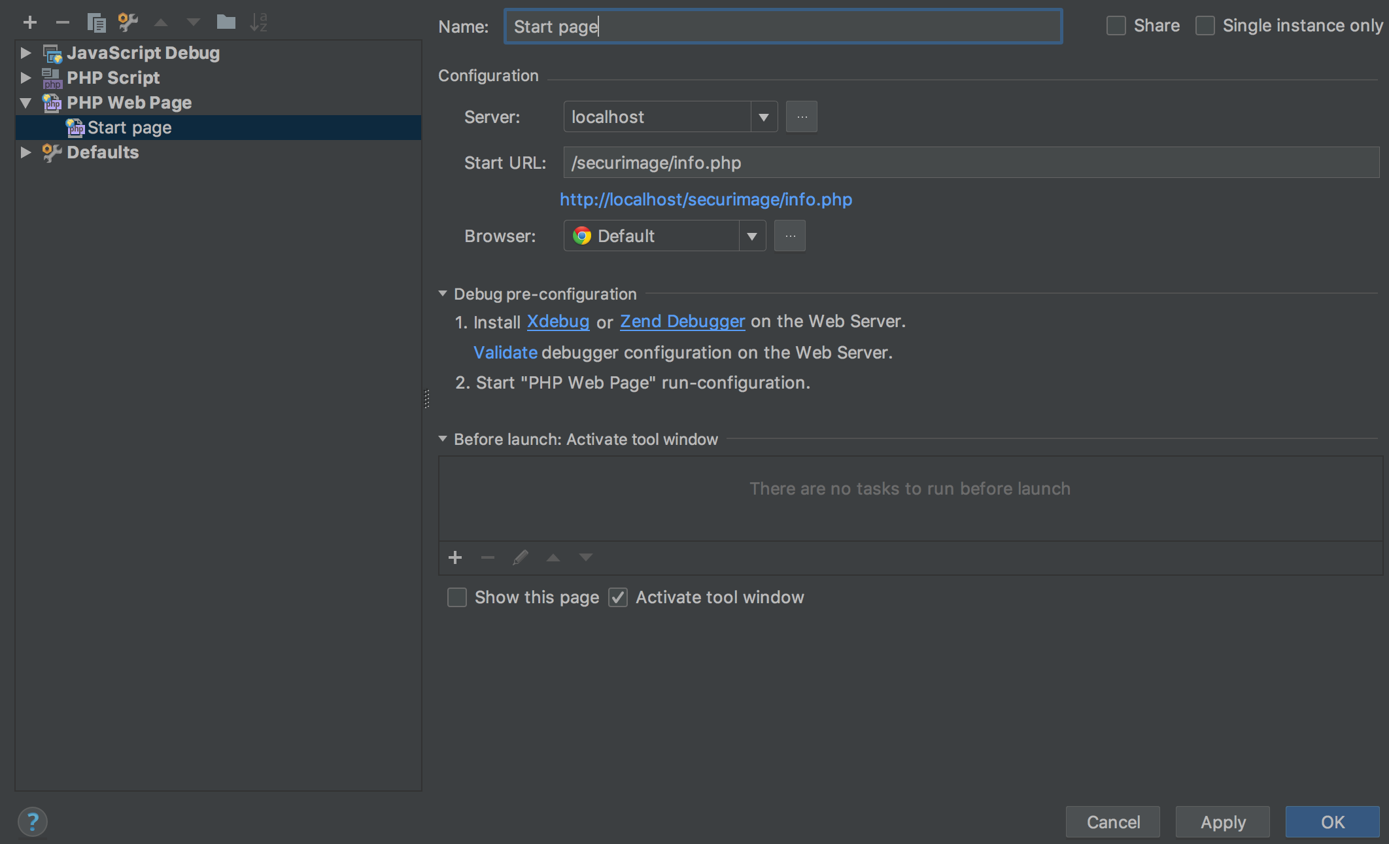Image resolution: width=1389 pixels, height=844 pixels.
Task: Open help via question mark icon
Action: (x=33, y=822)
